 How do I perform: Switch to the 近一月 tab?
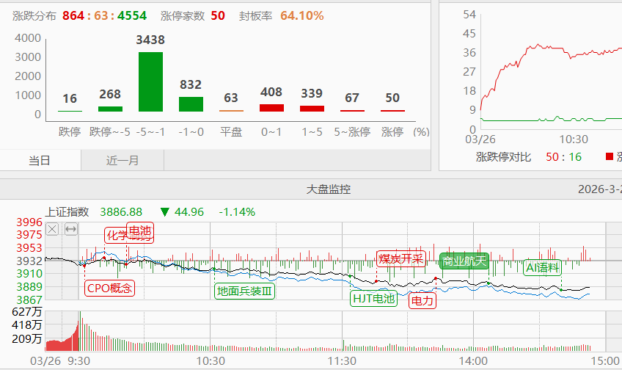pos(122,160)
